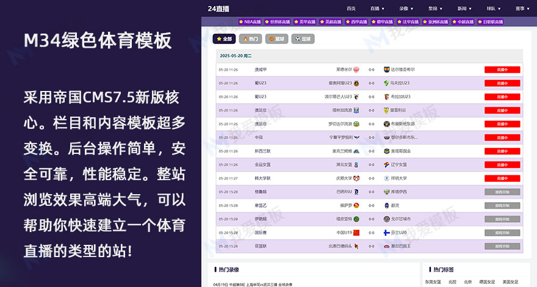Viewport: 537px width, 287px height.
Task: Click the 莱德米尔 team logo icon
Action: (x=356, y=70)
